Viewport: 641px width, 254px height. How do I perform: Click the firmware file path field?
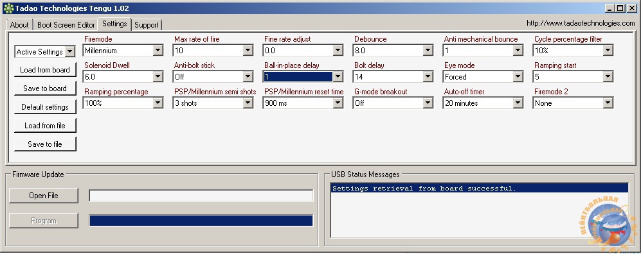coord(201,196)
